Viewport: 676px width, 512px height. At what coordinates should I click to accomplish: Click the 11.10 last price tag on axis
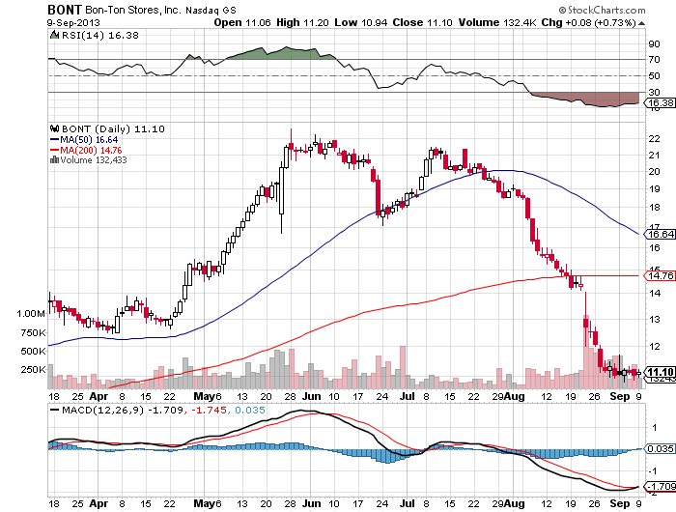point(660,372)
